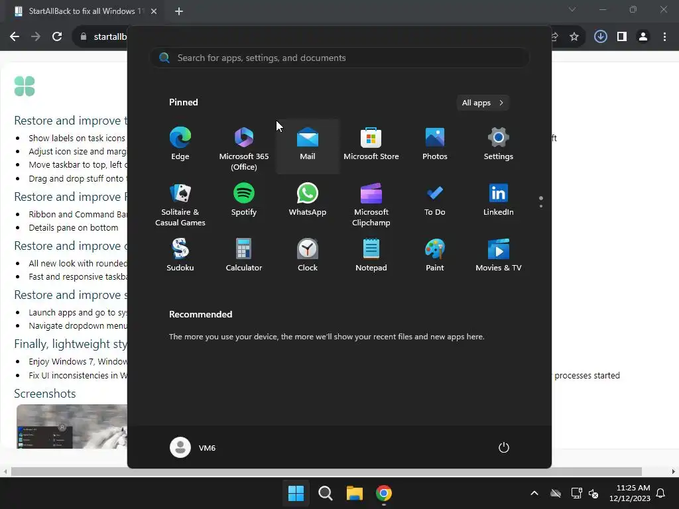Show hidden system tray icons
This screenshot has height=509, width=679.
tap(534, 493)
